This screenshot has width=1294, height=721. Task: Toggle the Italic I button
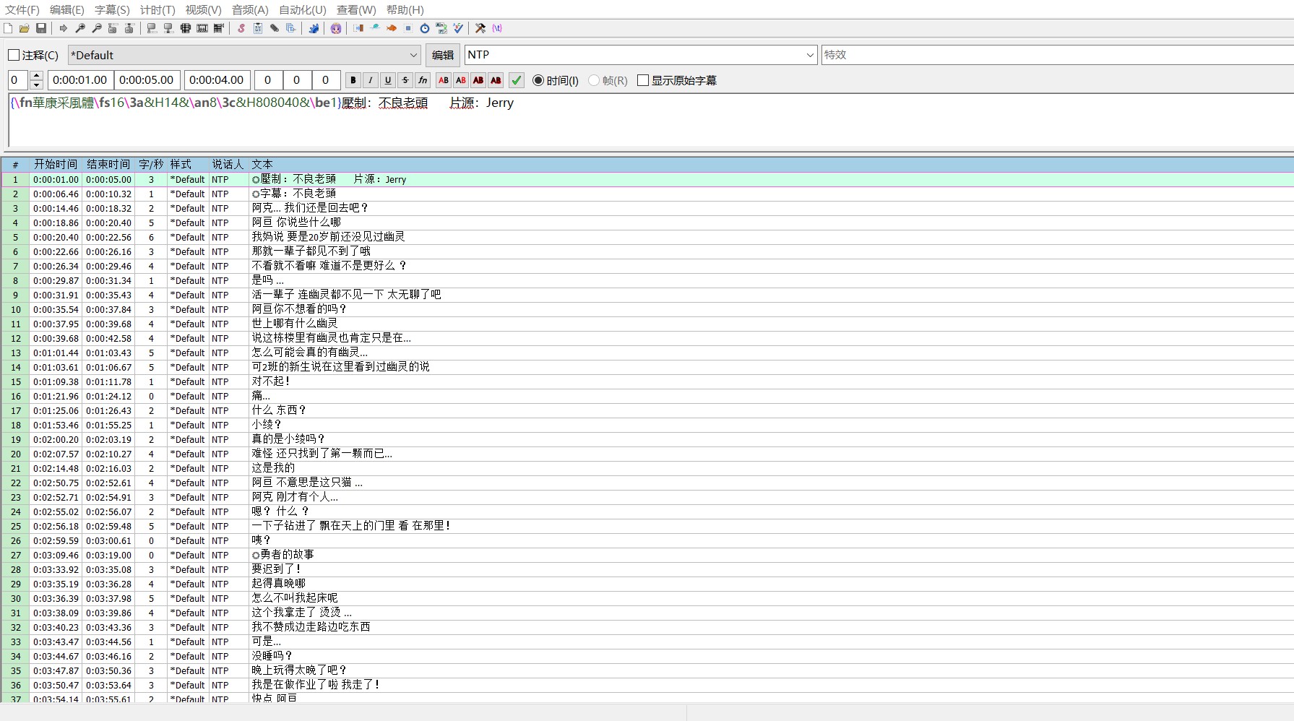point(371,80)
